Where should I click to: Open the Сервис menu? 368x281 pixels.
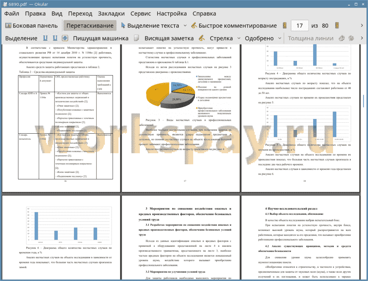pos(141,14)
